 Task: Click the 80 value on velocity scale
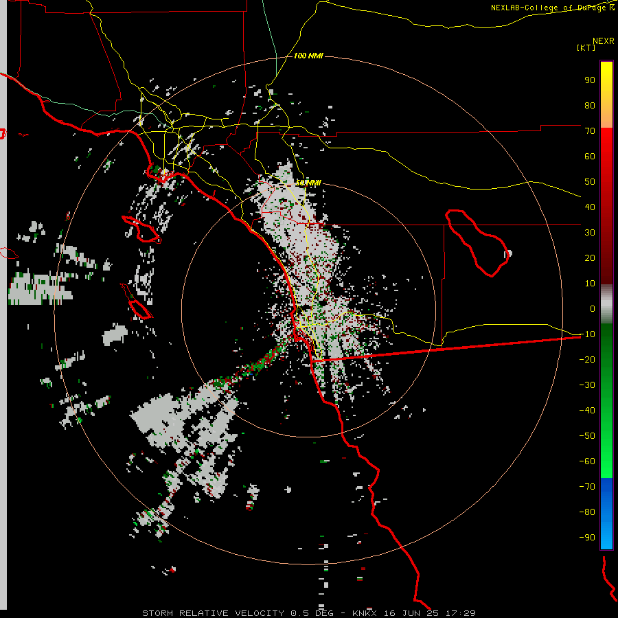(590, 106)
